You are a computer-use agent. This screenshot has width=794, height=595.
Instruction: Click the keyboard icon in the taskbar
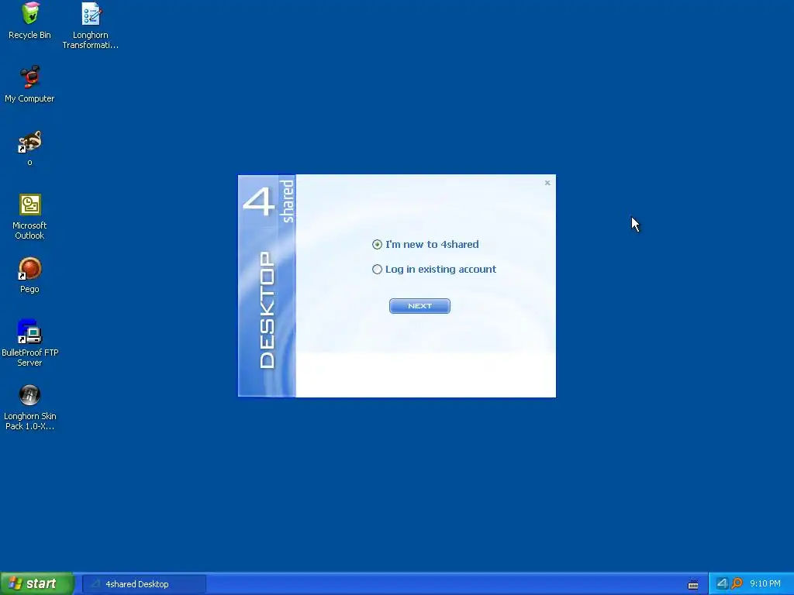click(693, 585)
